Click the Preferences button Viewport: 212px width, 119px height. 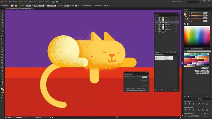pos(98,6)
